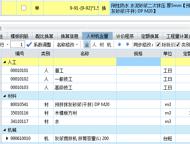
Task: Show all items with the 全 filter
Action: (87, 45)
